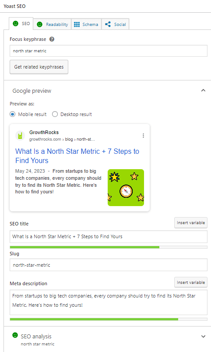
Task: Click the three-dot menu in mobile preview
Action: pos(143,136)
